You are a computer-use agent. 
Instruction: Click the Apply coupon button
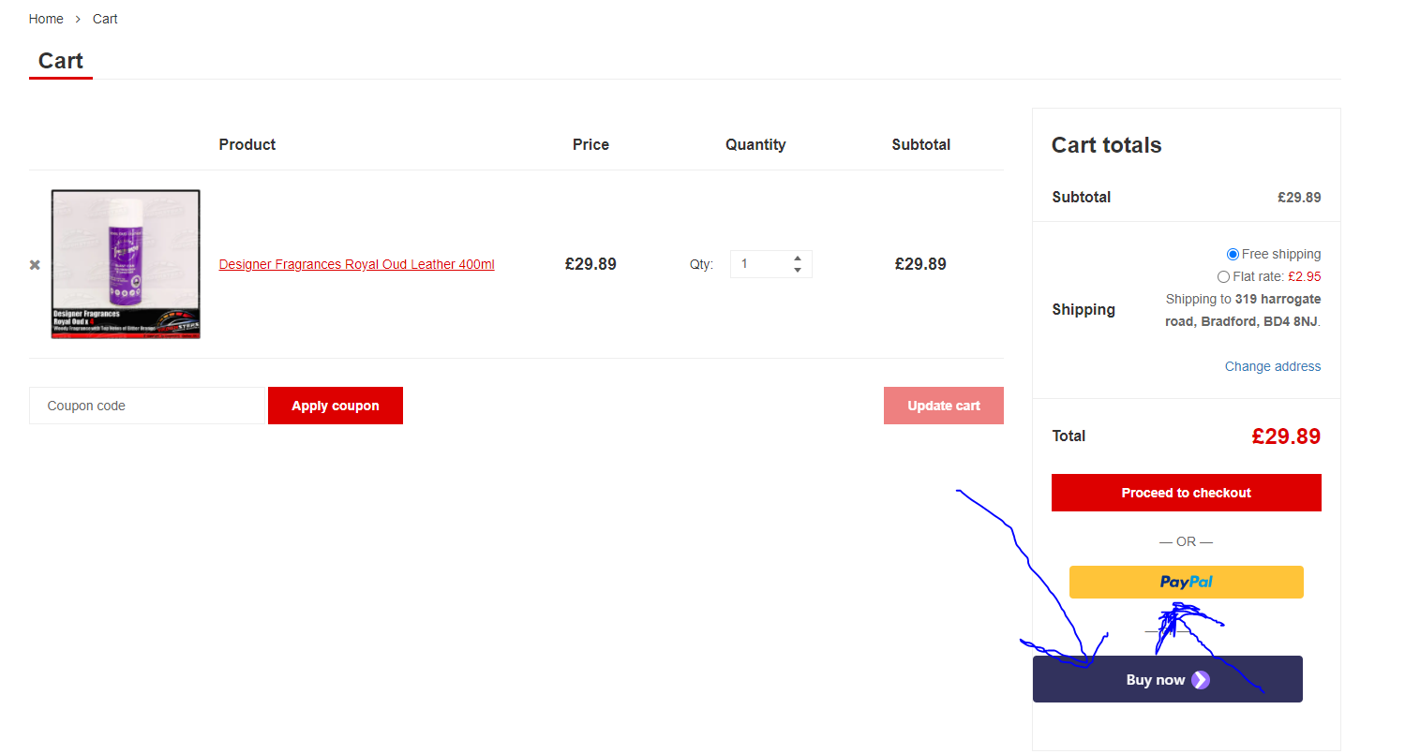pyautogui.click(x=336, y=406)
